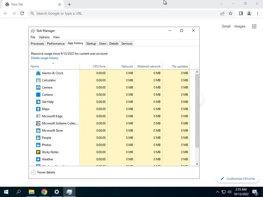
Task: Open the Options menu
Action: coord(44,37)
